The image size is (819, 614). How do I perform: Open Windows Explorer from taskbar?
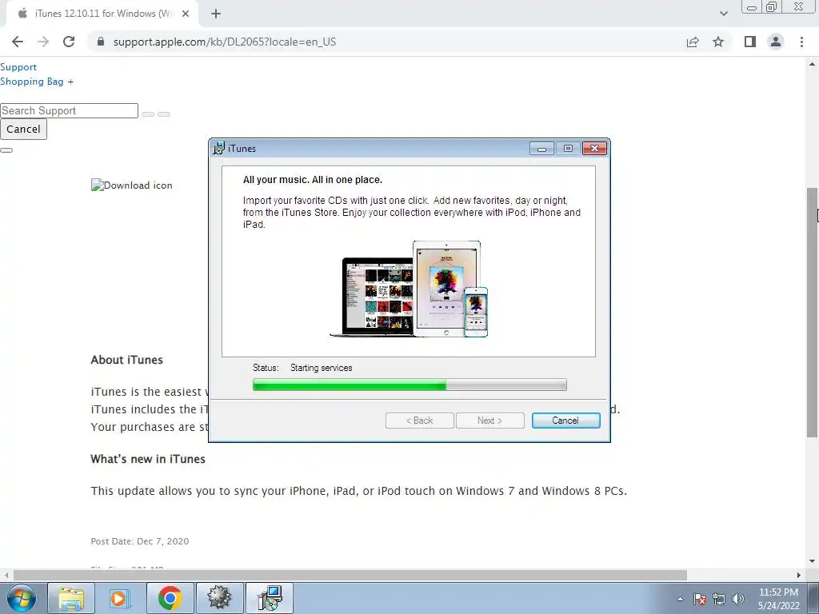tap(71, 598)
